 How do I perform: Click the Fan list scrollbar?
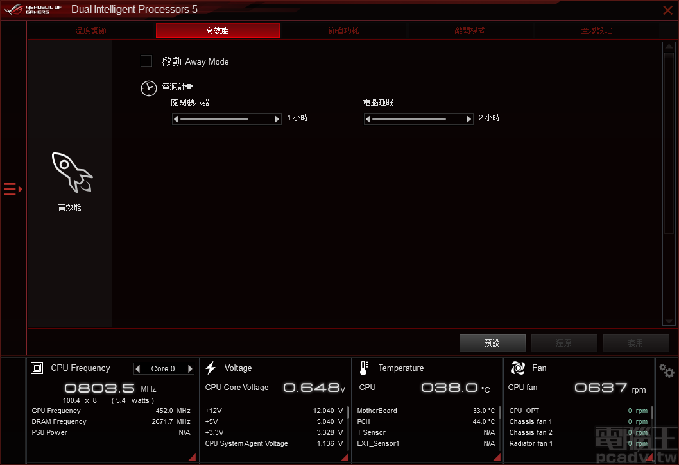652,412
